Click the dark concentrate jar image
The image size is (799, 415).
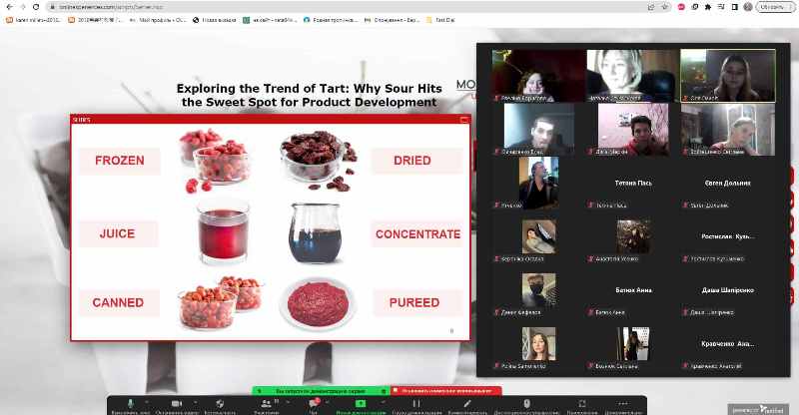point(315,232)
